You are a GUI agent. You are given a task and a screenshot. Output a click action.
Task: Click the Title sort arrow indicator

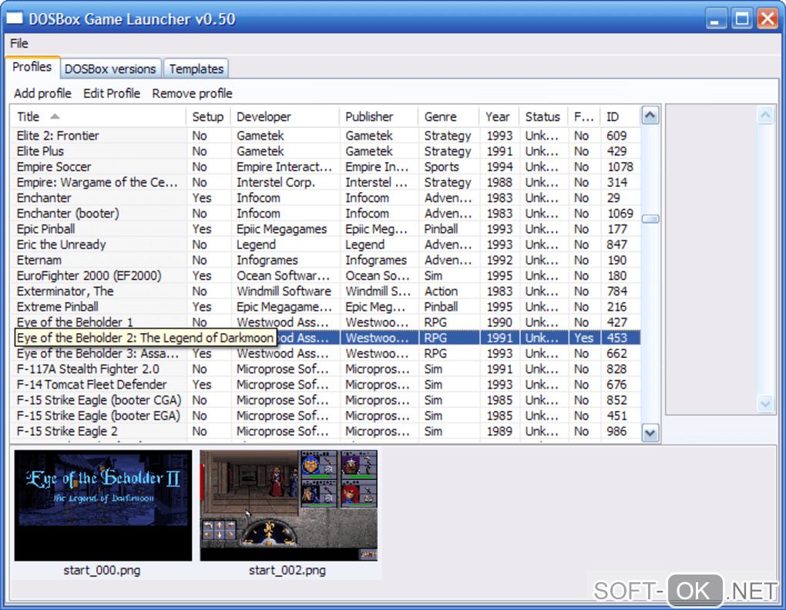click(55, 116)
